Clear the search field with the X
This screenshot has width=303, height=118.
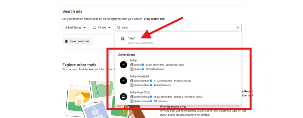coord(238,28)
